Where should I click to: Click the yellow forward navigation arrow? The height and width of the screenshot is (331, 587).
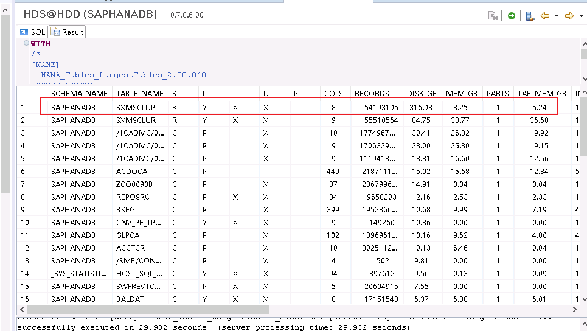pos(569,16)
